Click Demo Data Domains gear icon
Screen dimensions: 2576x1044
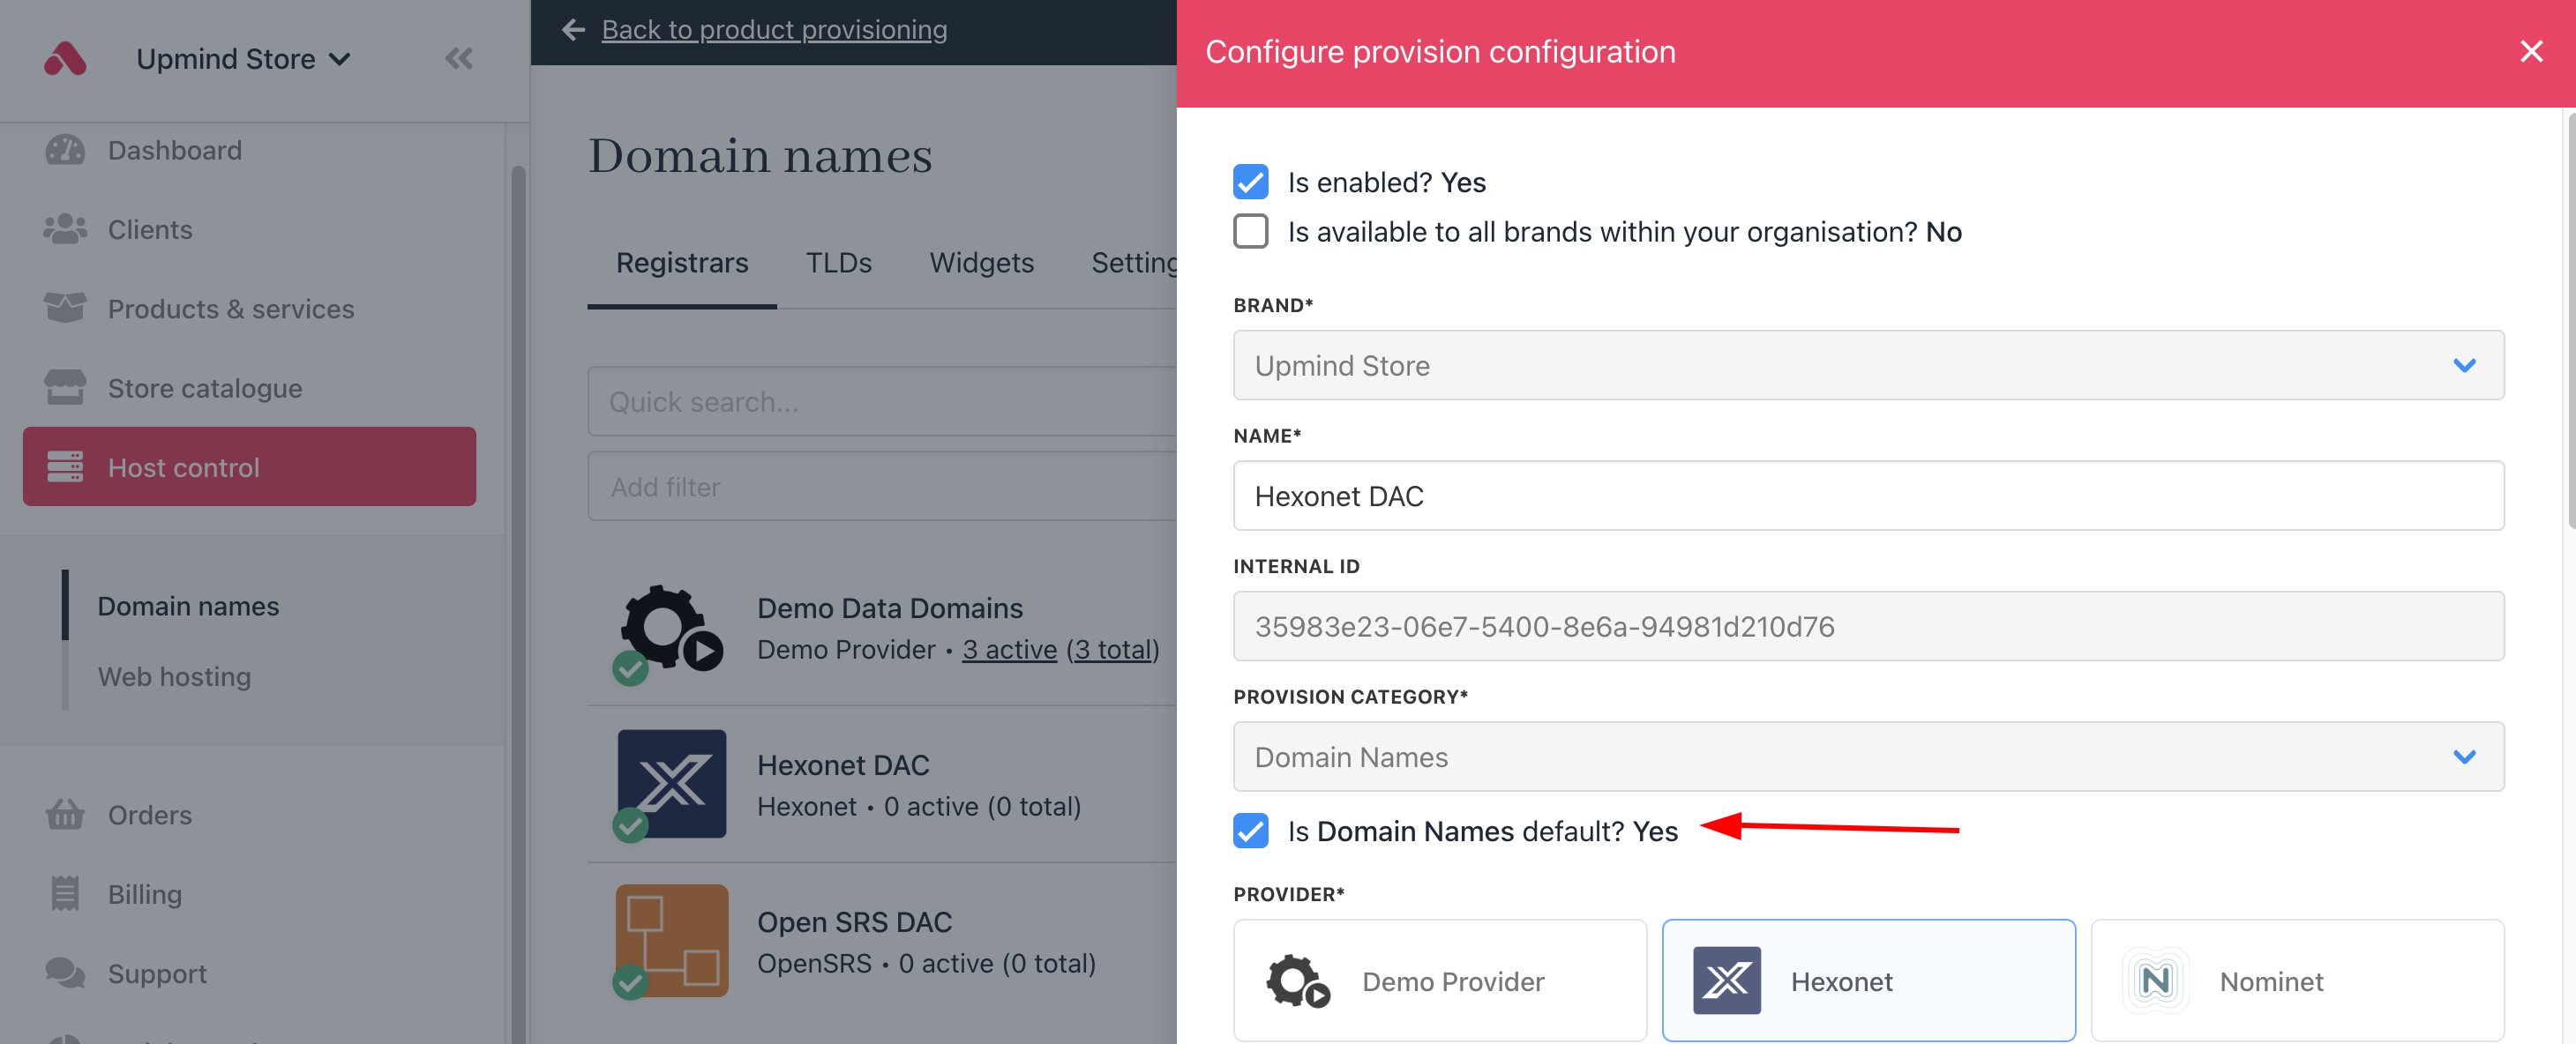click(x=671, y=630)
